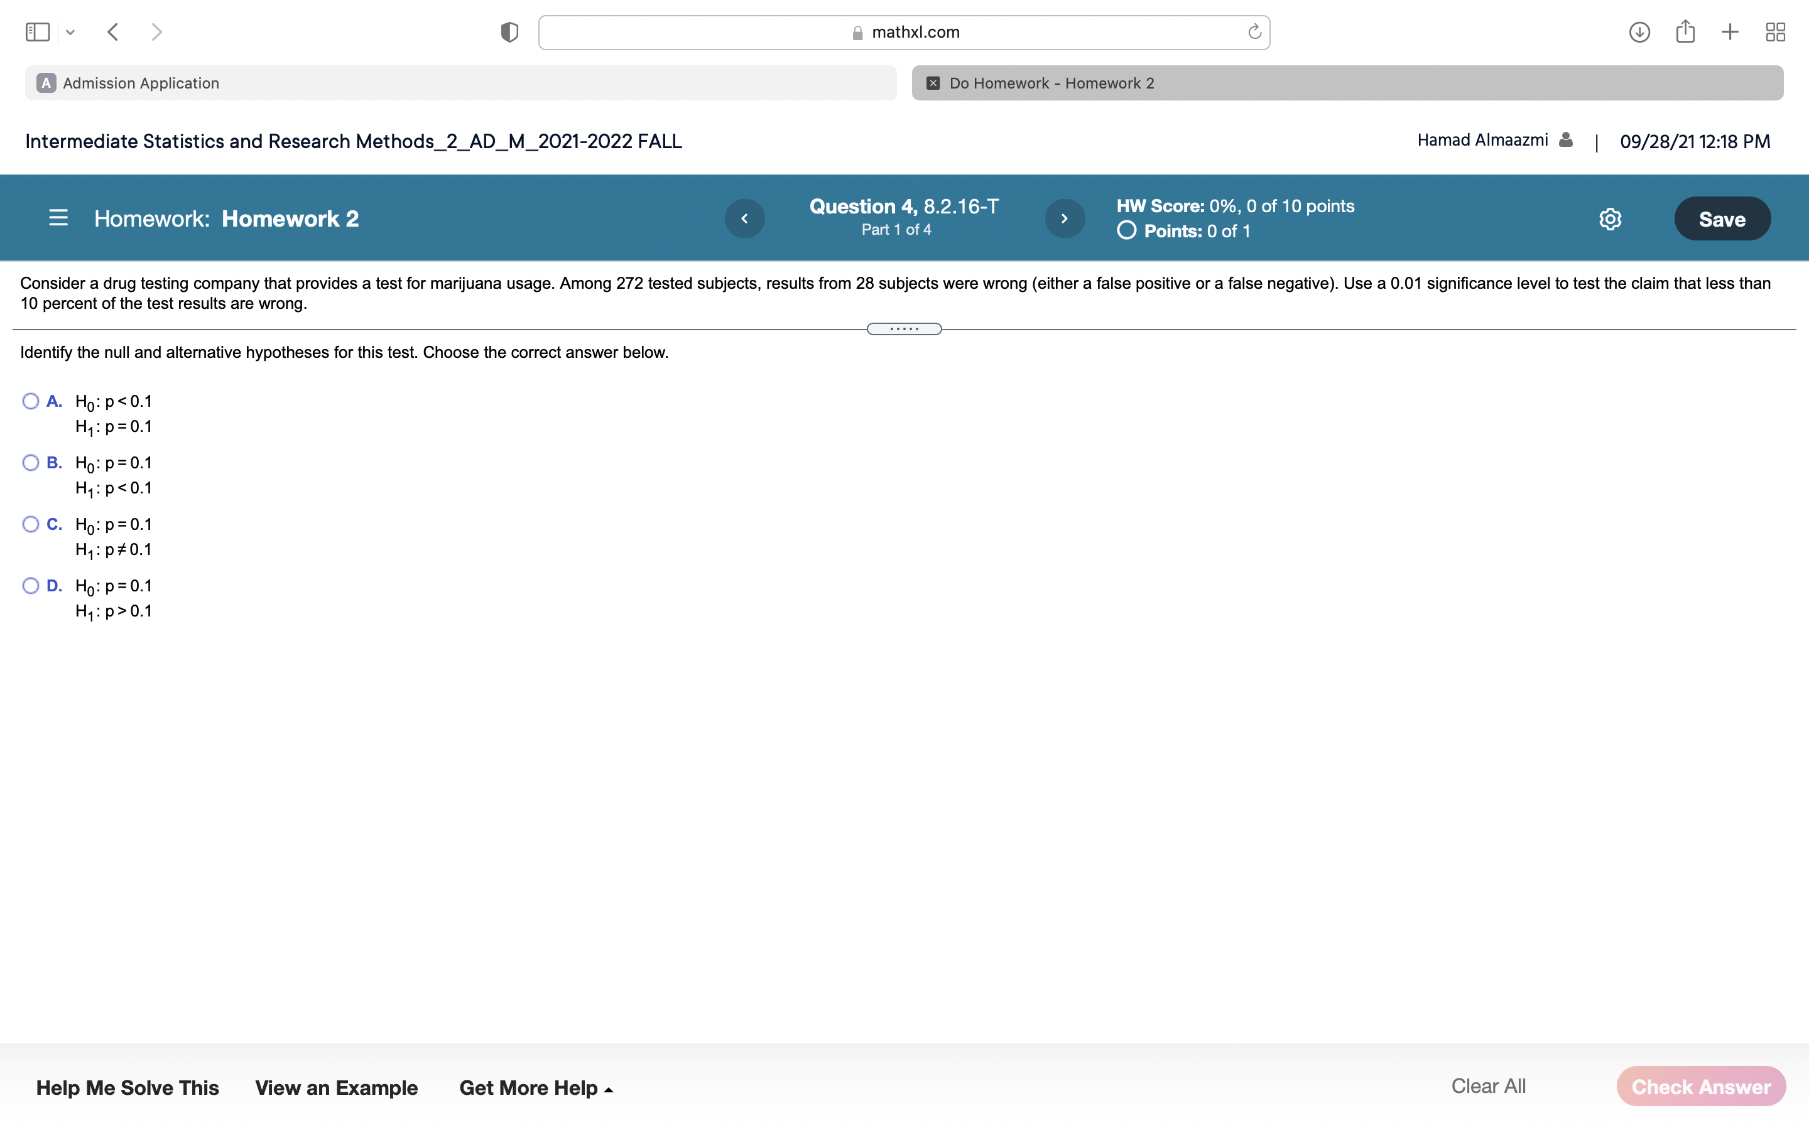Open the tab overview grid

(x=1775, y=31)
